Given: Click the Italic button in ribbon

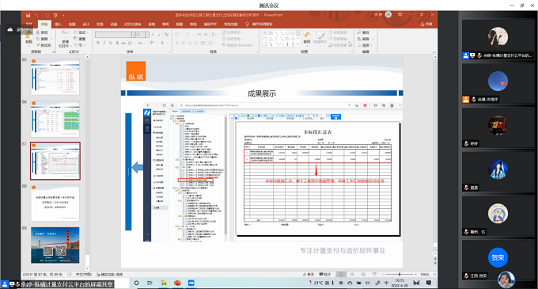Looking at the screenshot, I should click(104, 43).
